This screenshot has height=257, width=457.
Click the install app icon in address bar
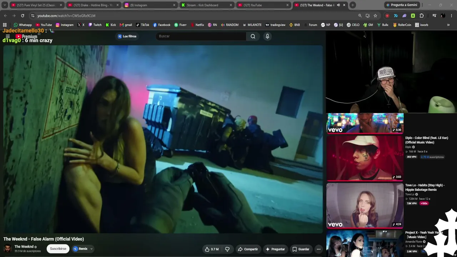point(368,16)
